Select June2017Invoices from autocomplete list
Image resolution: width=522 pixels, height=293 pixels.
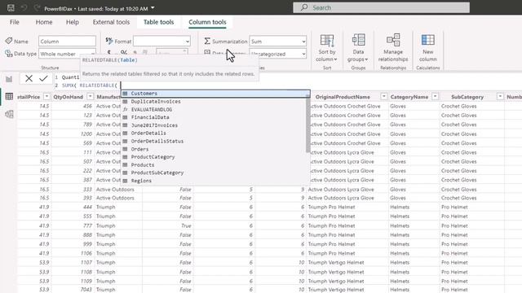[214, 125]
